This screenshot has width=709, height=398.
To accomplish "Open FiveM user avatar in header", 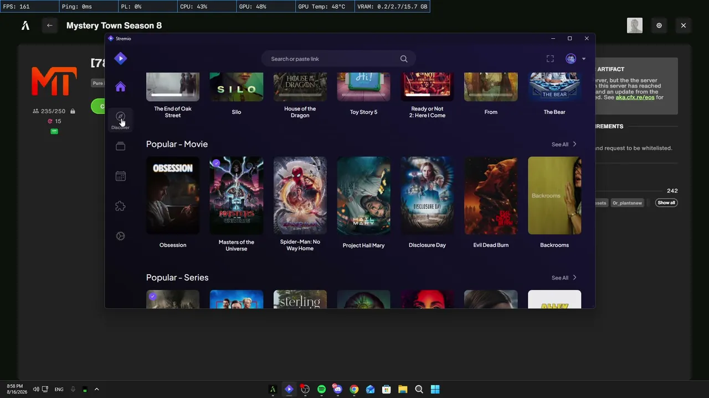I will (x=635, y=25).
